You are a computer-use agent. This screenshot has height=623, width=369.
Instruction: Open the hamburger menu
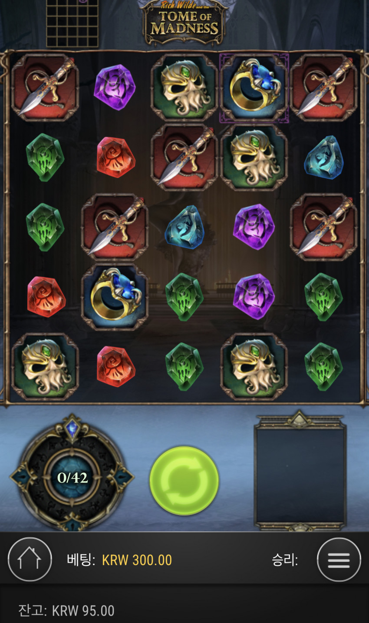[x=339, y=560]
